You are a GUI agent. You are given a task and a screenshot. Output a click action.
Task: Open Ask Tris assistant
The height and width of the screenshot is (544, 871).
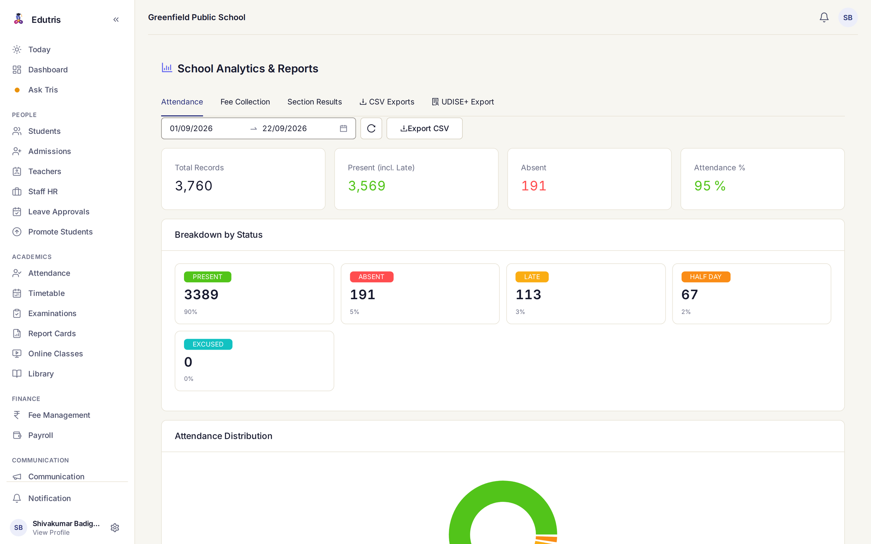click(x=67, y=90)
